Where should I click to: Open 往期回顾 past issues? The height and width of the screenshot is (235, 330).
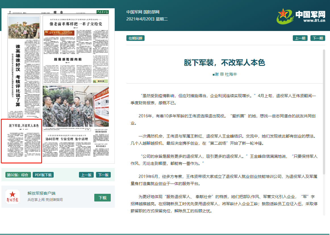(x=135, y=38)
